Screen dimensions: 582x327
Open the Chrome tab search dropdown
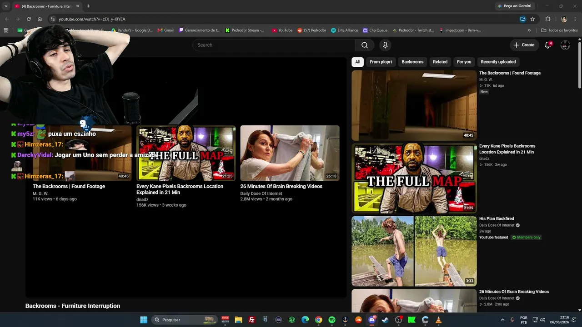pos(6,6)
